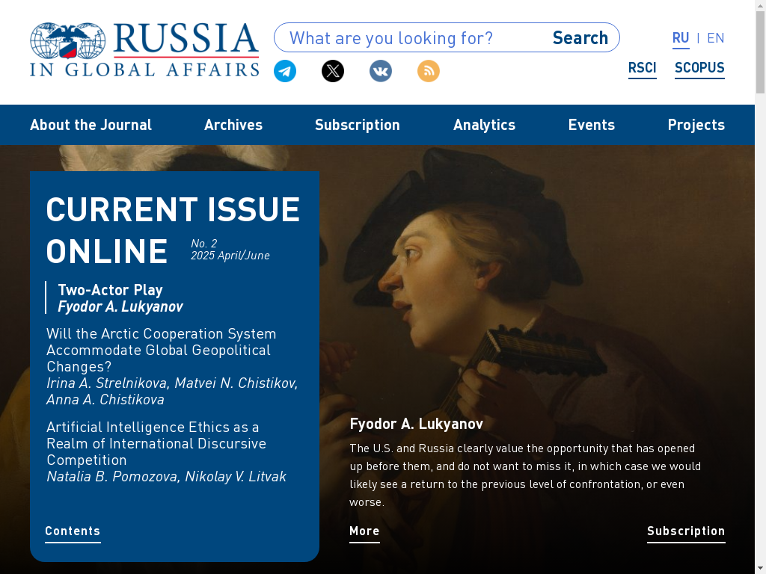Click the 'No. 2 2025 April/June' text
The image size is (766, 574).
coord(230,250)
